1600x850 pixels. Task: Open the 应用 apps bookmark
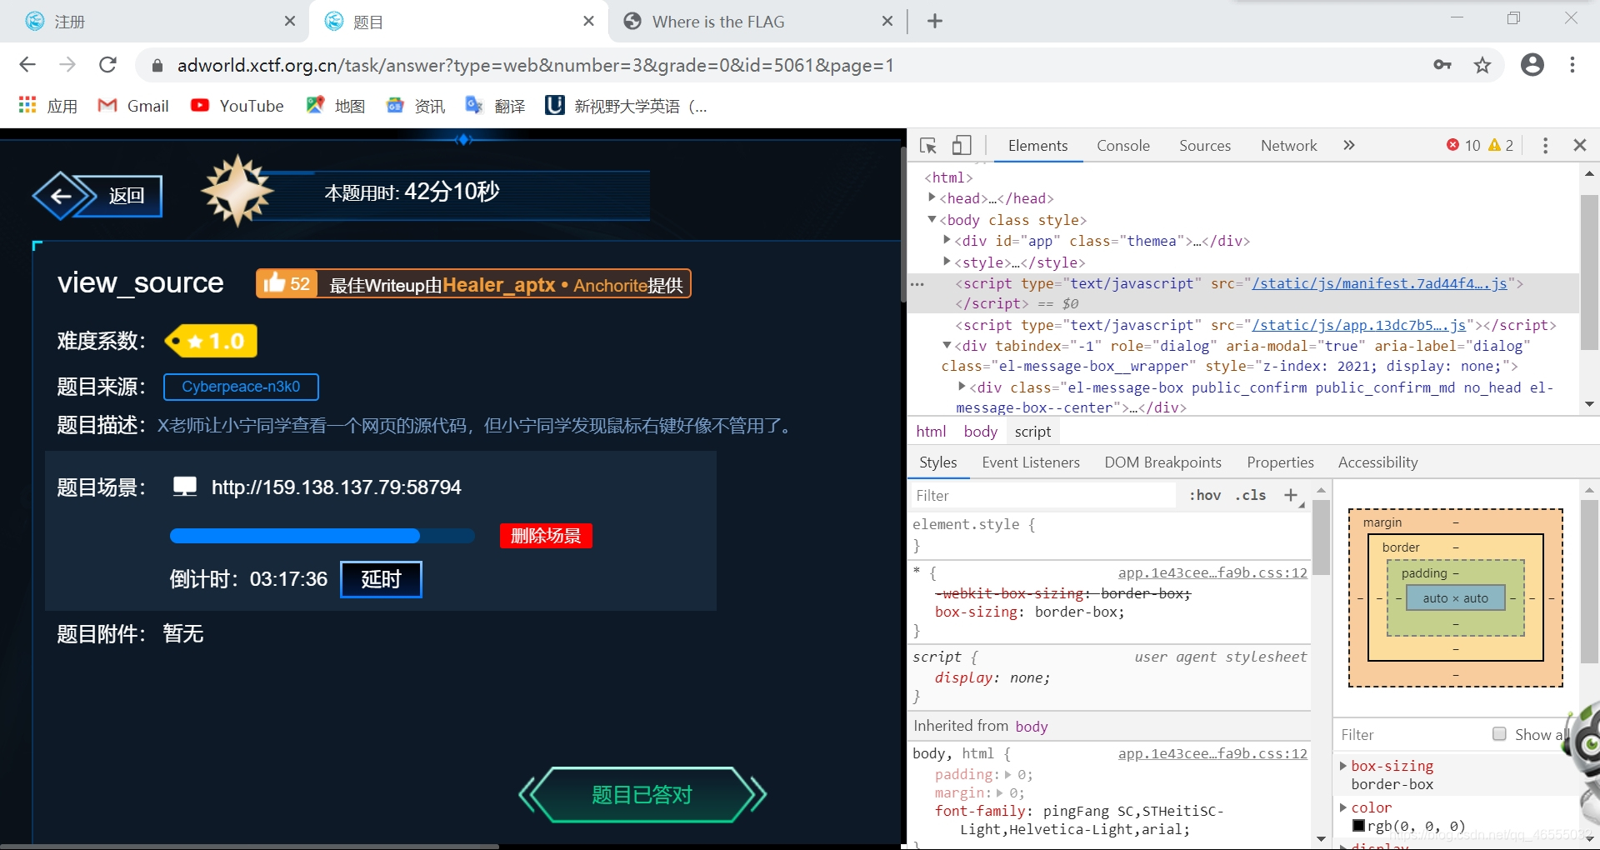click(48, 106)
